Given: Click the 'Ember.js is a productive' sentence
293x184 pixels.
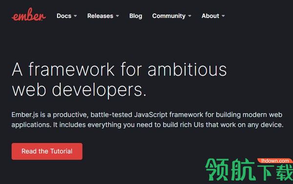Looking at the screenshot, I should coord(147,115).
